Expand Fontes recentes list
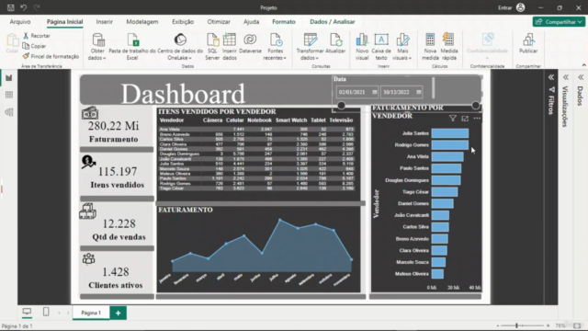Image resolution: width=588 pixels, height=331 pixels. [276, 47]
